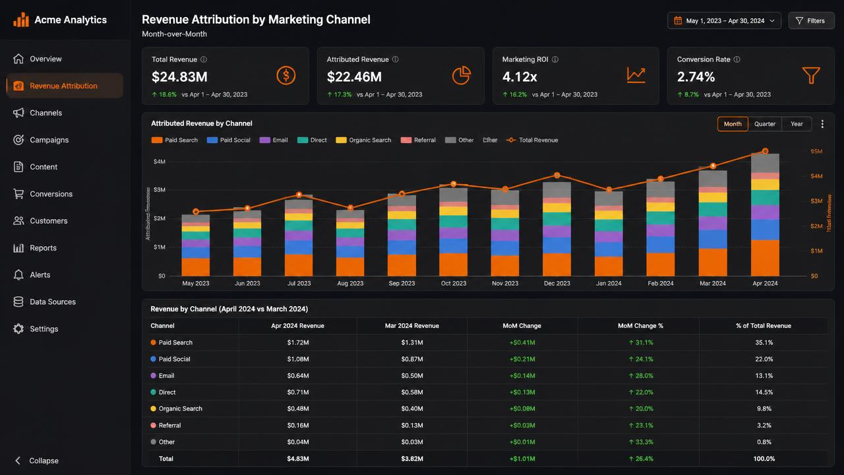The height and width of the screenshot is (475, 844).
Task: Click the orange dot in Paid Search row
Action: point(153,342)
